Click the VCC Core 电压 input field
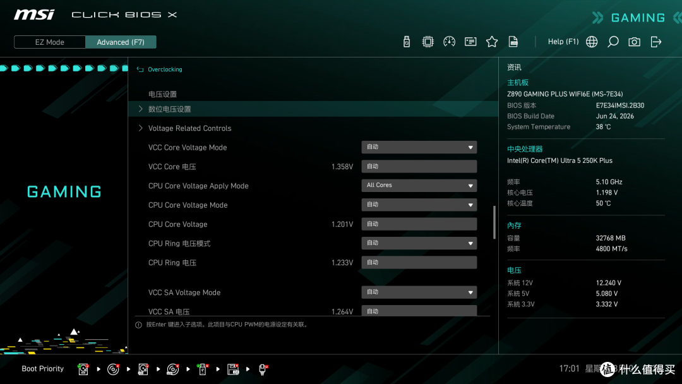Viewport: 682px width, 384px height. coord(419,167)
